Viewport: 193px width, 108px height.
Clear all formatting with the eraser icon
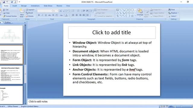coord(68,11)
